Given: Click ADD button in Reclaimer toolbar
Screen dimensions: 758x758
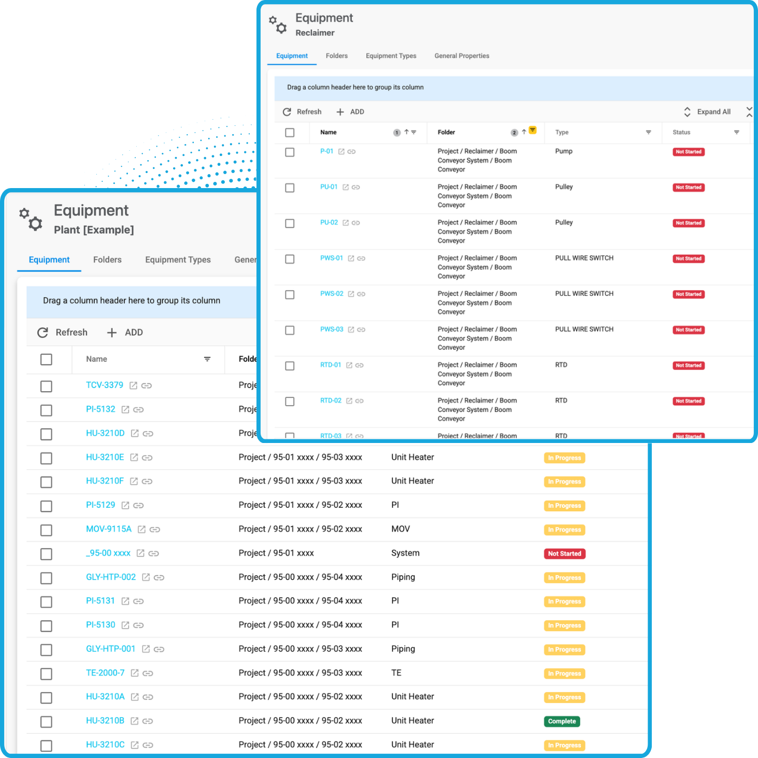Looking at the screenshot, I should click(350, 112).
